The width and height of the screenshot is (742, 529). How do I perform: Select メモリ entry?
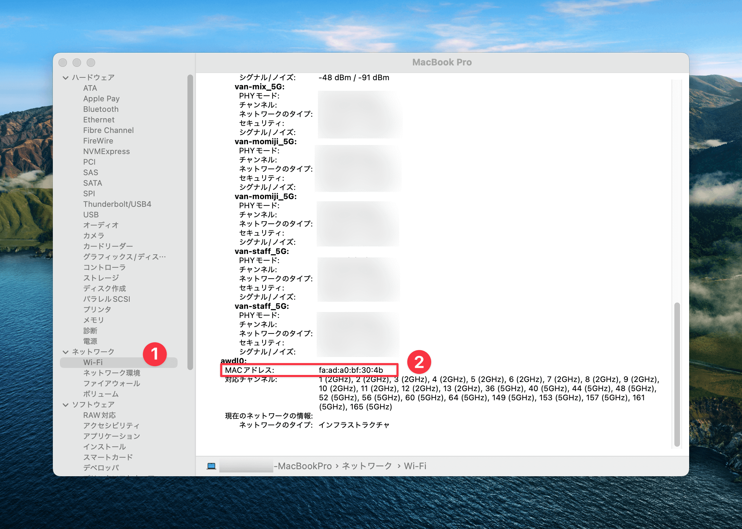pyautogui.click(x=94, y=320)
